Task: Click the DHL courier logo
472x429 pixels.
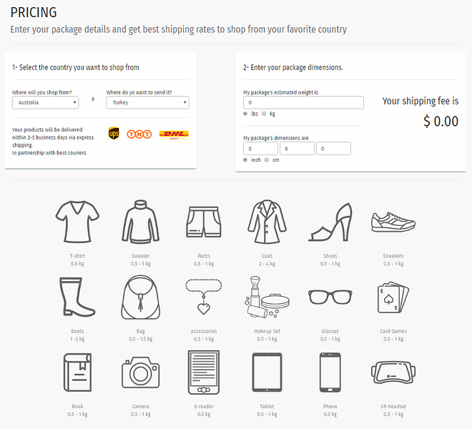Action: 174,134
